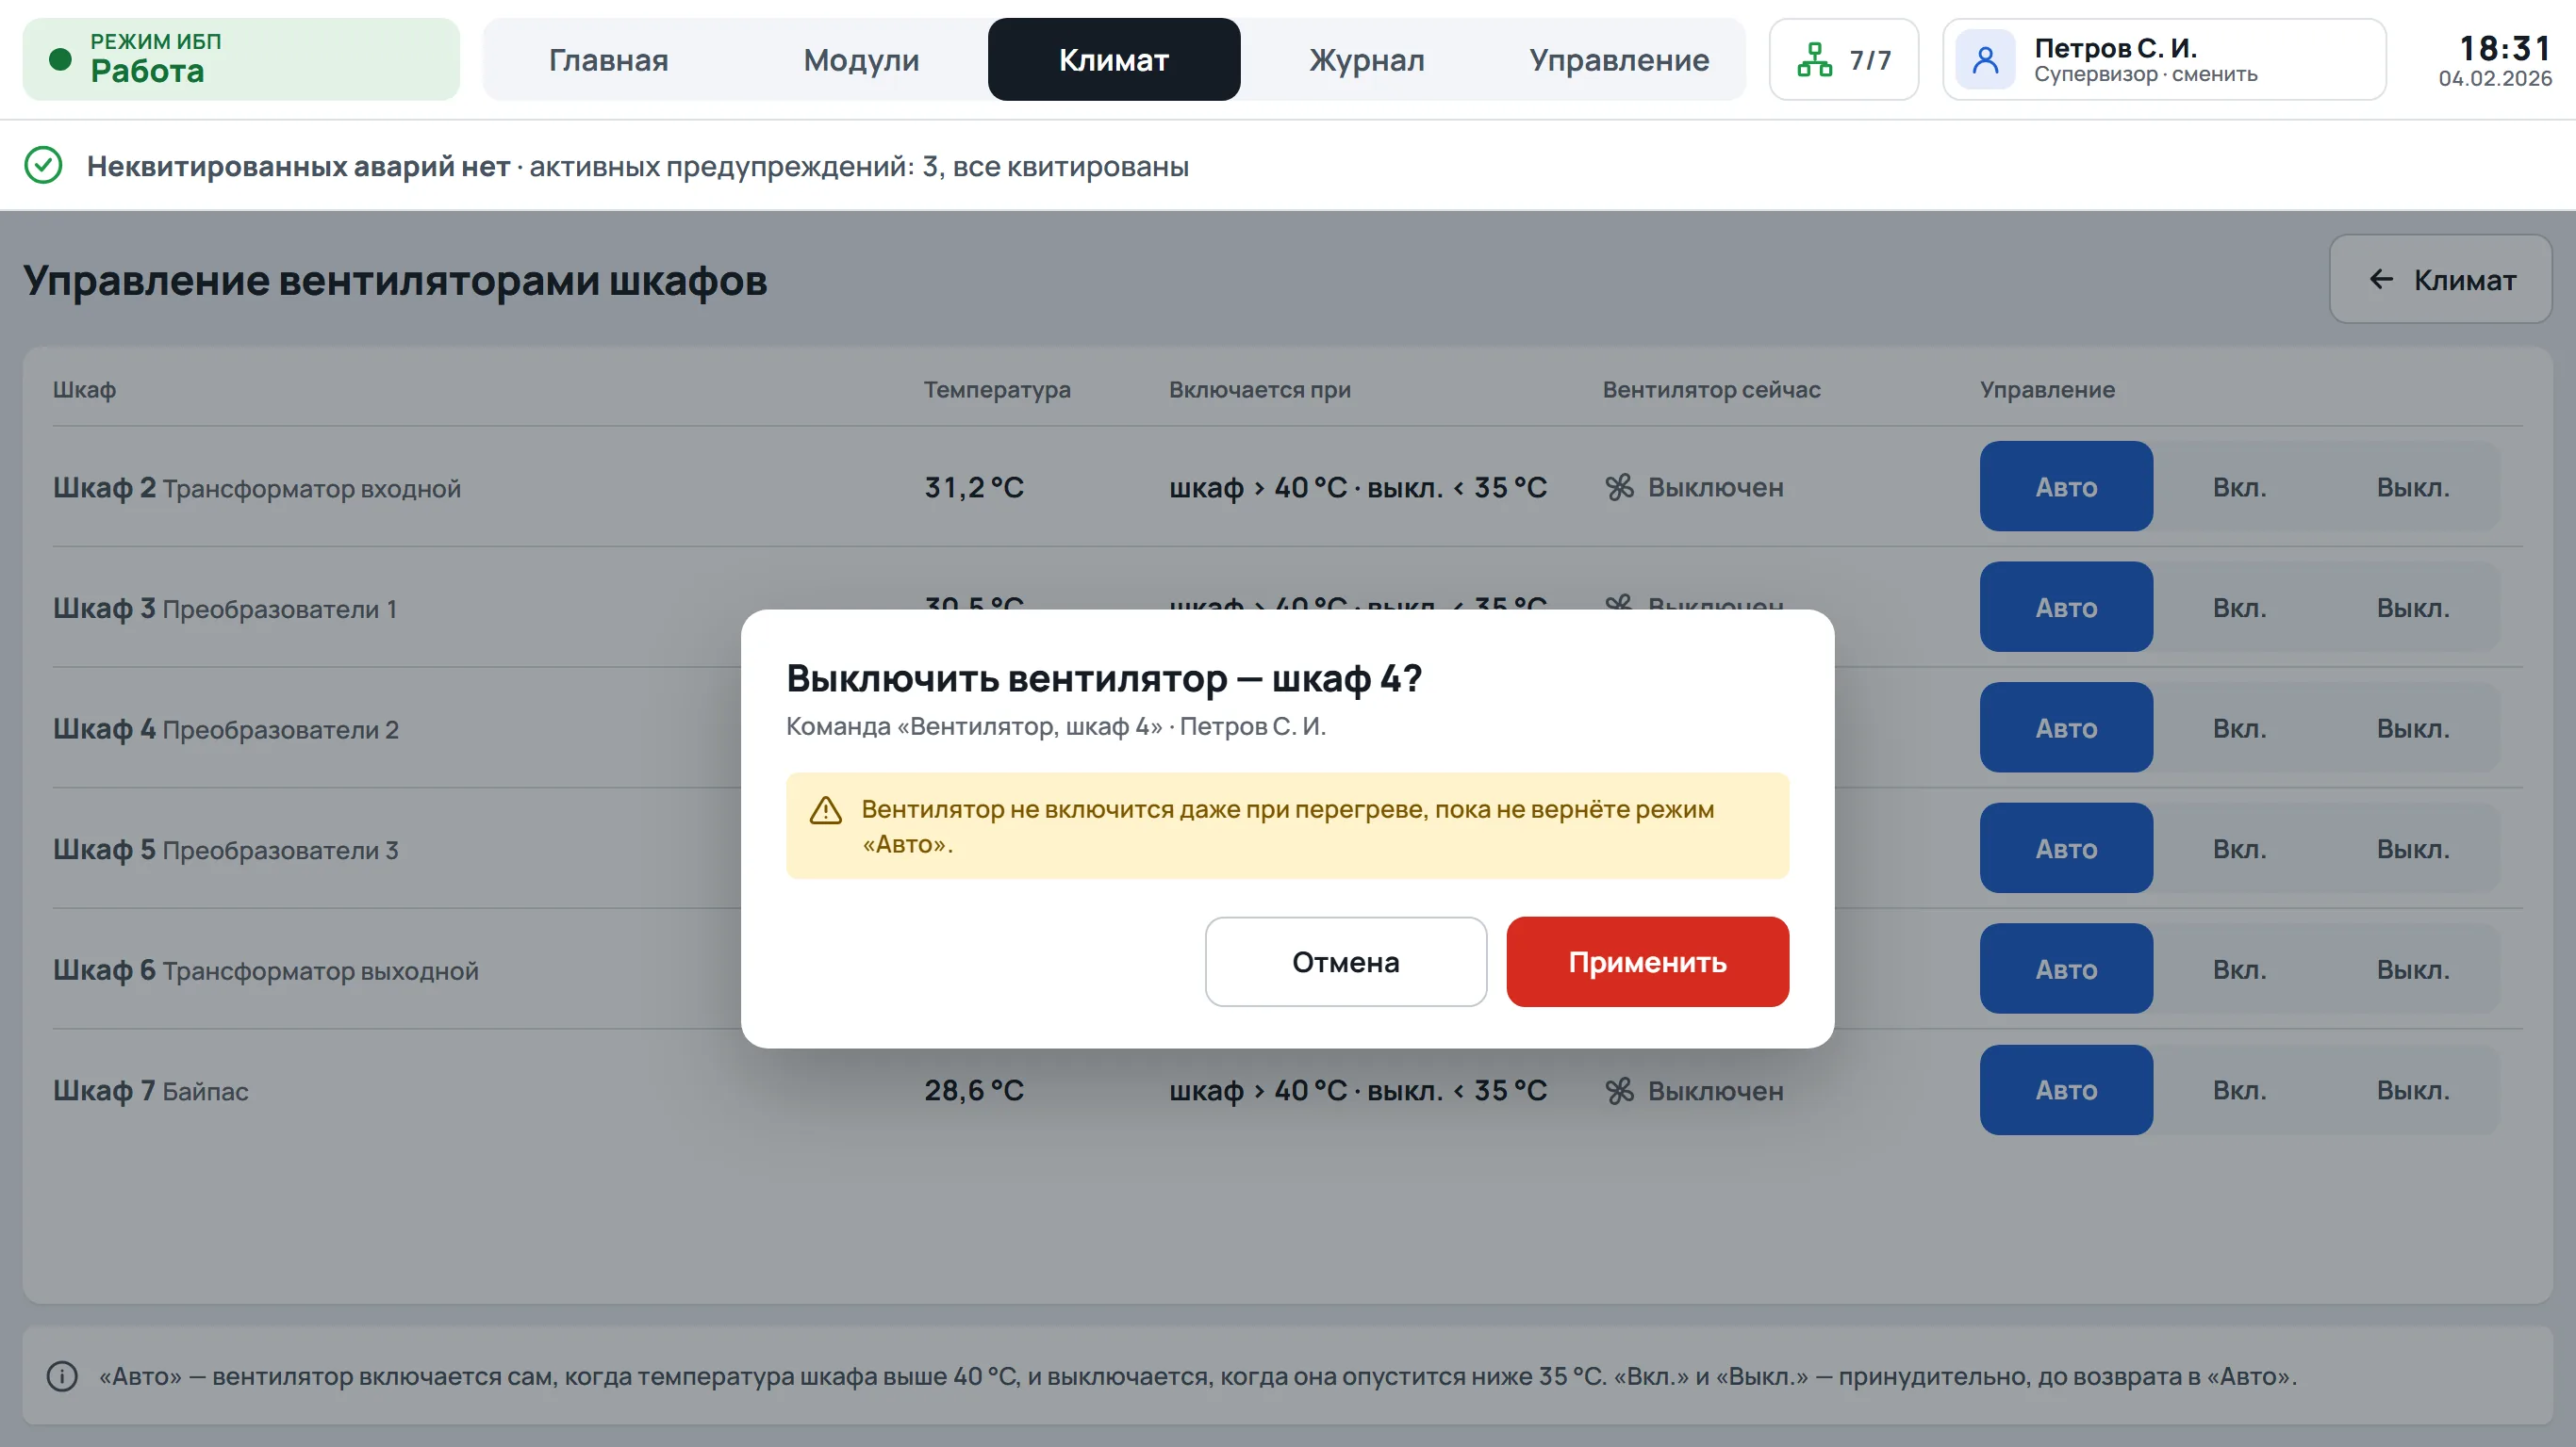Screen dimensions: 2576x1447
Task: Set Шкаф 5 fan to Вкл.
Action: [x=2239, y=848]
